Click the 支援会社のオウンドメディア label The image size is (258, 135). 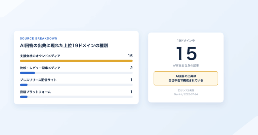click(40, 56)
